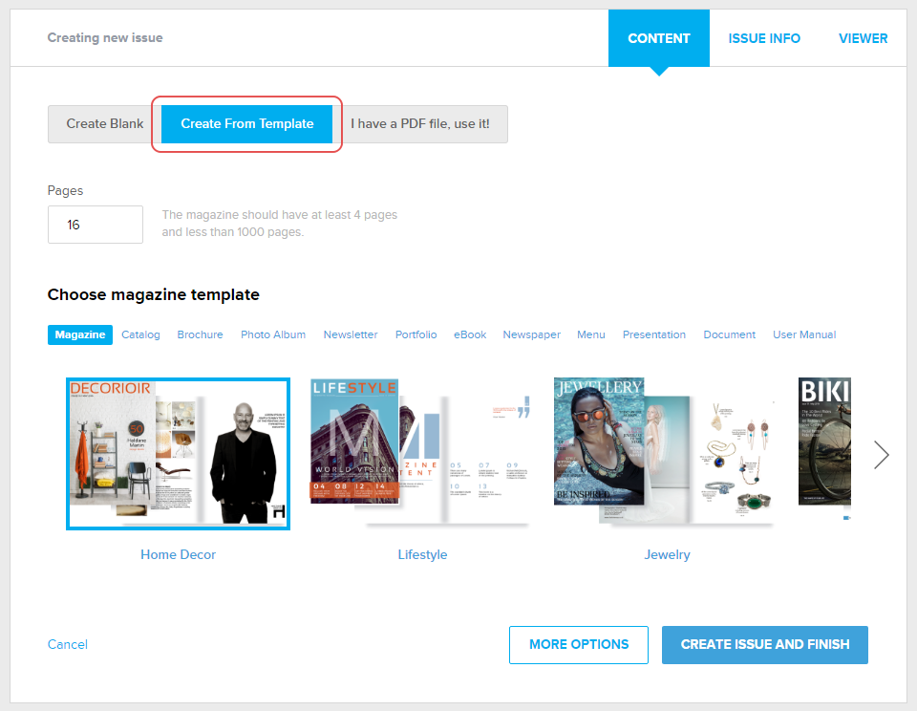Image resolution: width=917 pixels, height=711 pixels.
Task: Show next templates with right chevron arrow
Action: click(882, 455)
